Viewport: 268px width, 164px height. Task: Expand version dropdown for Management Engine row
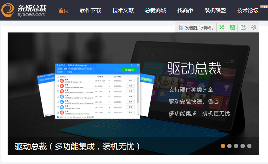(109, 113)
